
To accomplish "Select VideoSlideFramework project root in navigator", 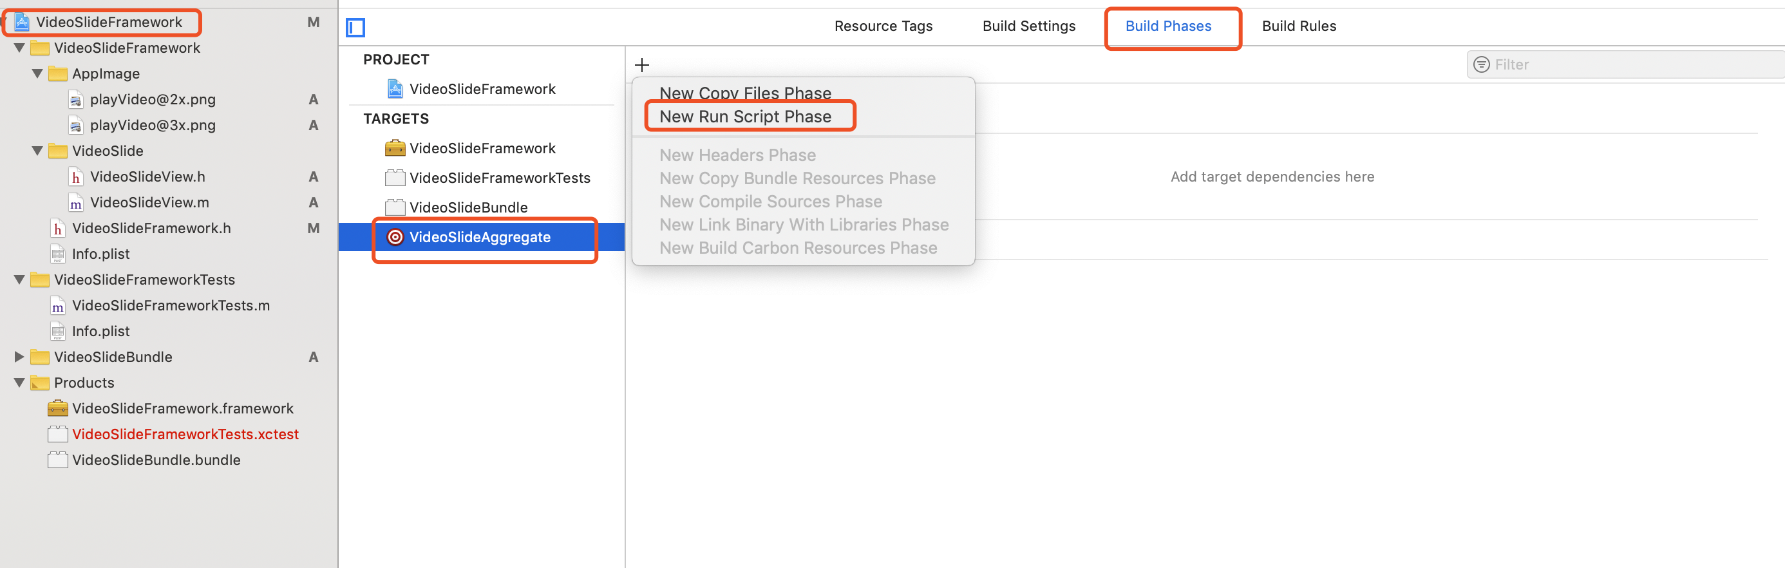I will (109, 22).
